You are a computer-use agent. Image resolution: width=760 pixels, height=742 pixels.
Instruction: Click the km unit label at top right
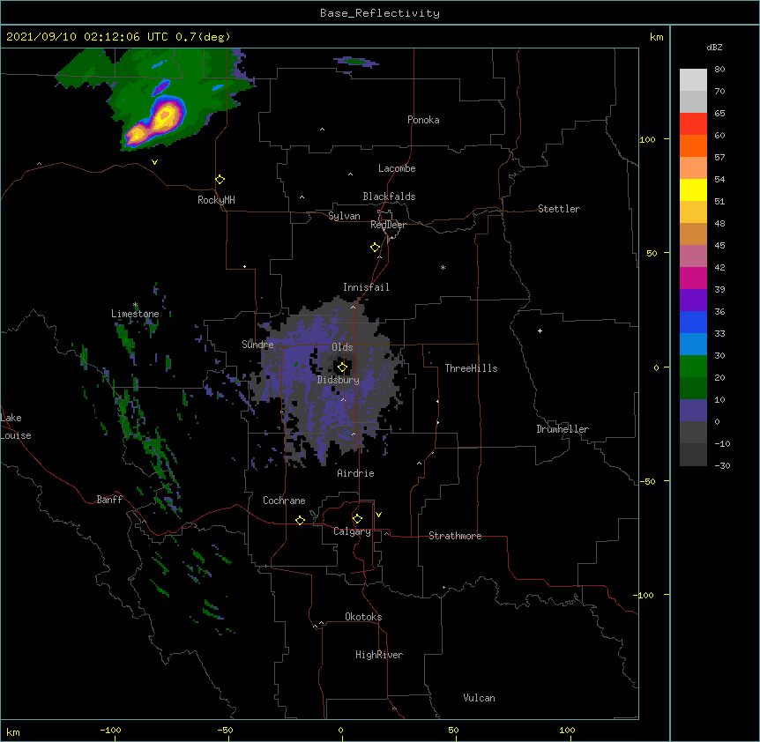point(656,37)
